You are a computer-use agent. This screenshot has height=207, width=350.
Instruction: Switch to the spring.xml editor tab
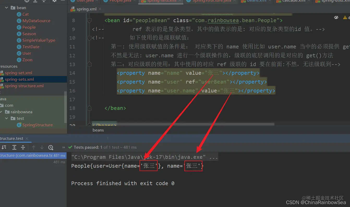[86, 9]
